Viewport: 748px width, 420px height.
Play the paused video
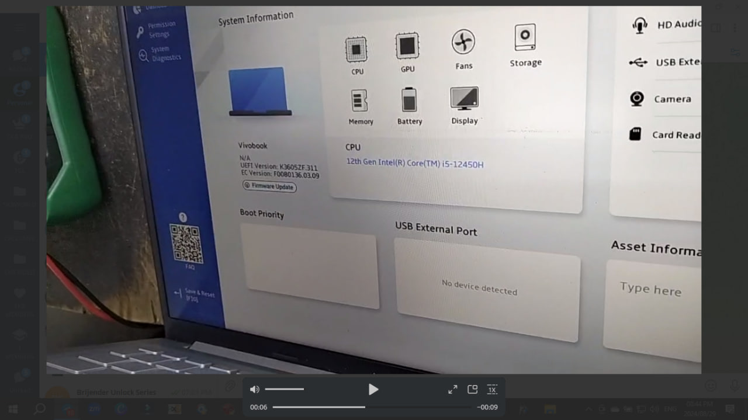373,389
